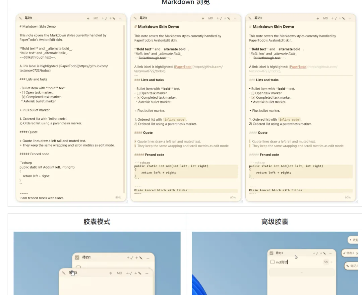The image size is (362, 295).
Task: Click 80% zoom label in middle note panel
Action: point(233,198)
